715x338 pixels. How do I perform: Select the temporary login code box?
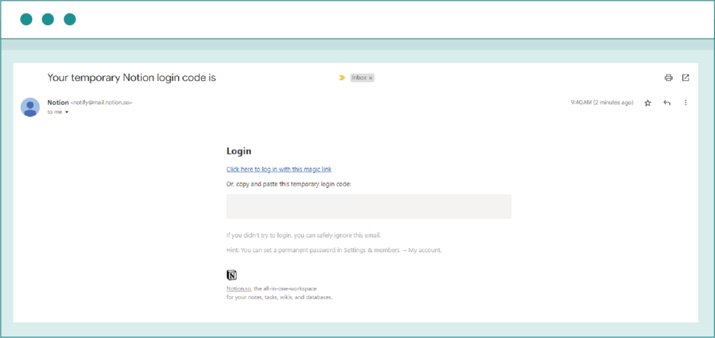coord(369,207)
